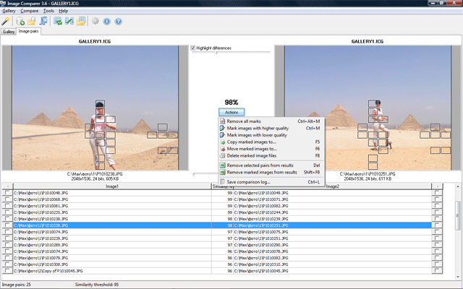463x289 pixels.
Task: Open the Gallery menu
Action: [9, 11]
